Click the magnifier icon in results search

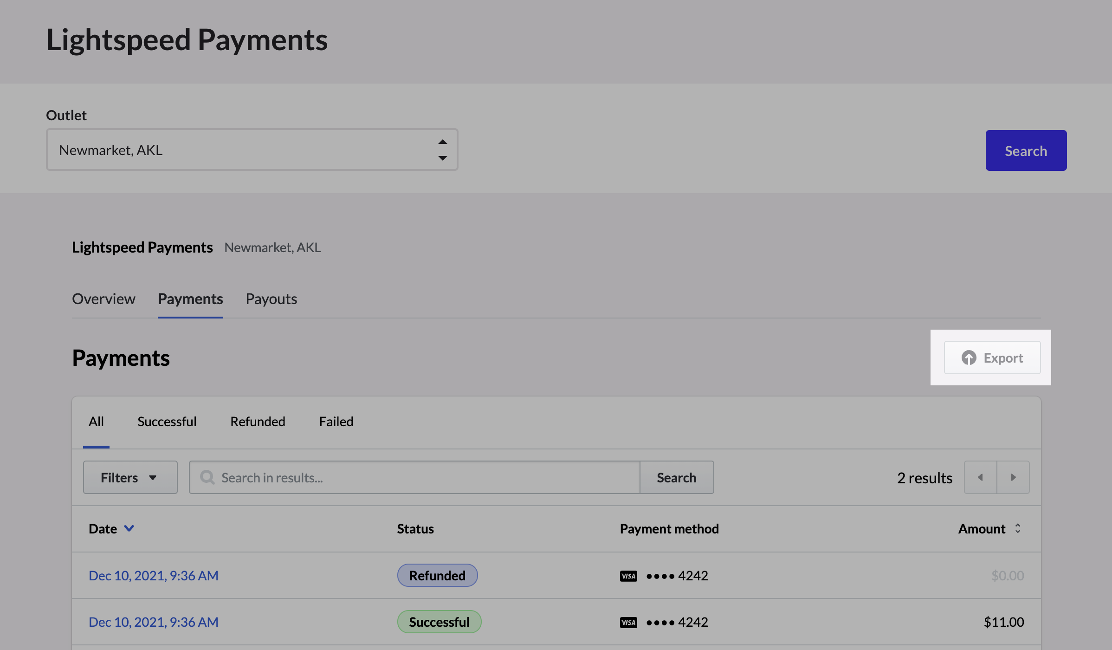coord(207,477)
